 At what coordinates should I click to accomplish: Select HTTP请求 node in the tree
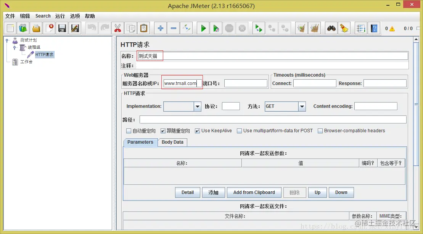click(x=45, y=54)
